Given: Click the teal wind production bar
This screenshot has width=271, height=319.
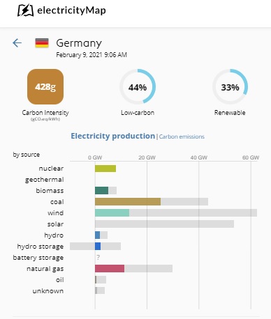Looking at the screenshot, I should pos(112,213).
